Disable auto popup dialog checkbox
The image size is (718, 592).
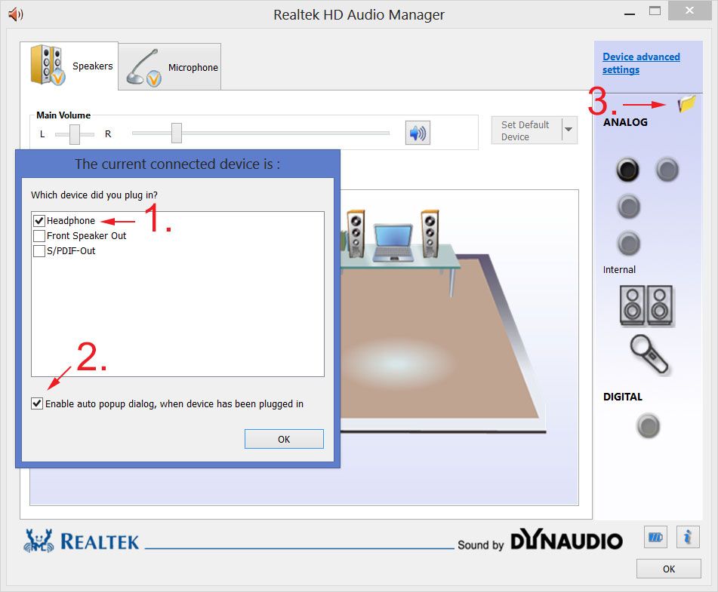click(37, 403)
